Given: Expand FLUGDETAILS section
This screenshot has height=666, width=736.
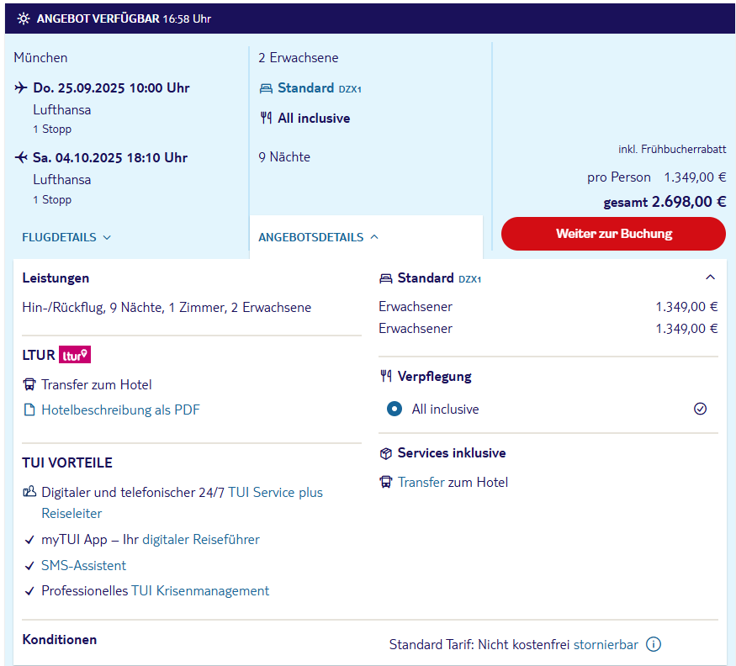Looking at the screenshot, I should [66, 237].
